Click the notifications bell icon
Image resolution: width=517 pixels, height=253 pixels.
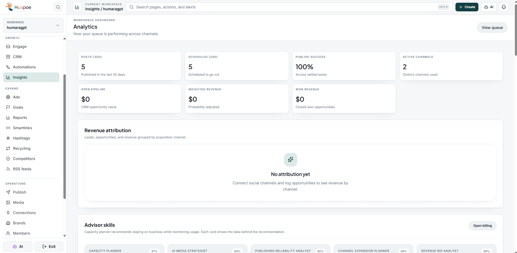(x=504, y=7)
